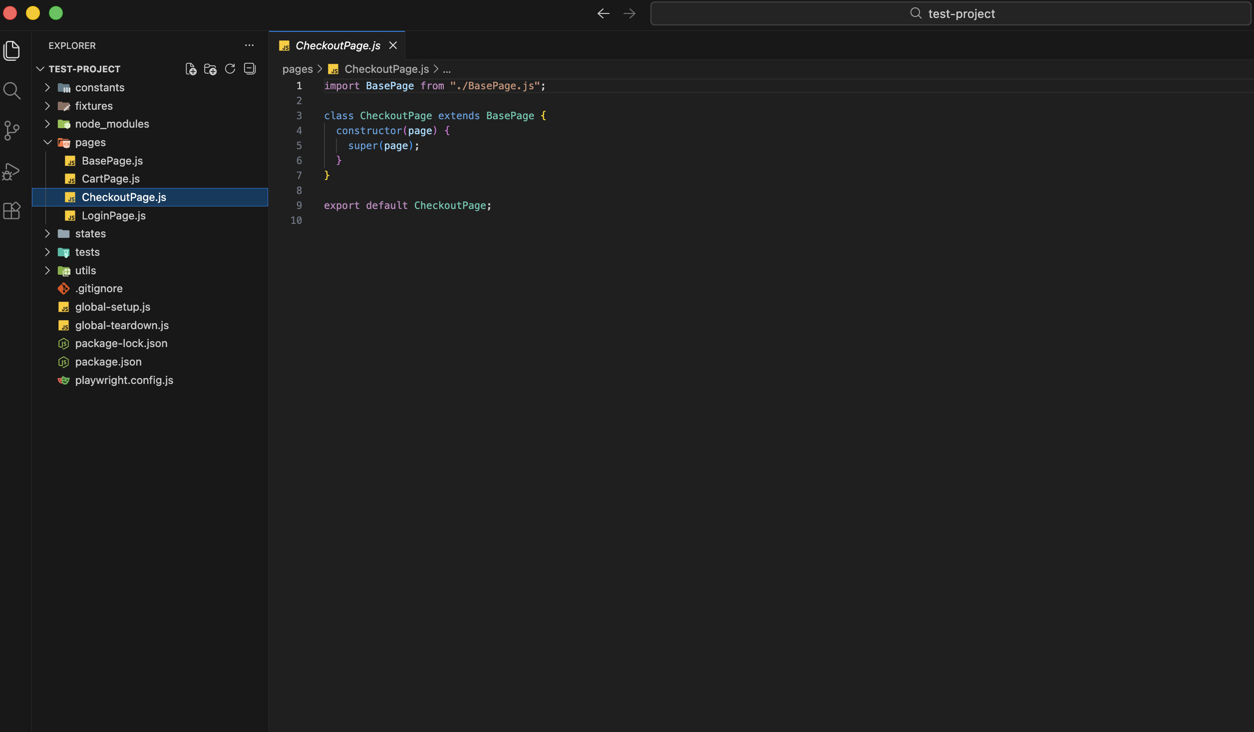This screenshot has width=1254, height=732.
Task: Switch to the CheckoutPage.js tab
Action: 337,45
